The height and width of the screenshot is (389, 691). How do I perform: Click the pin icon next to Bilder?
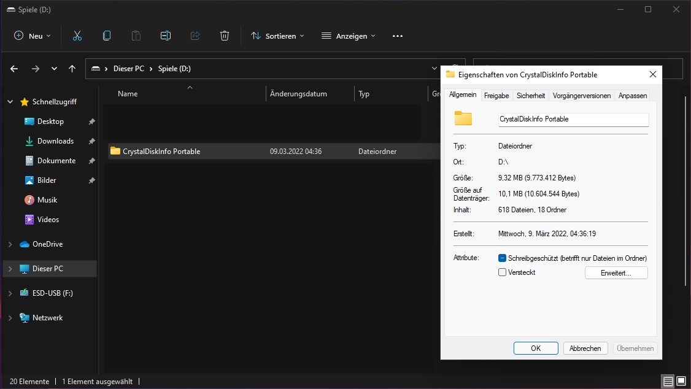coord(91,180)
